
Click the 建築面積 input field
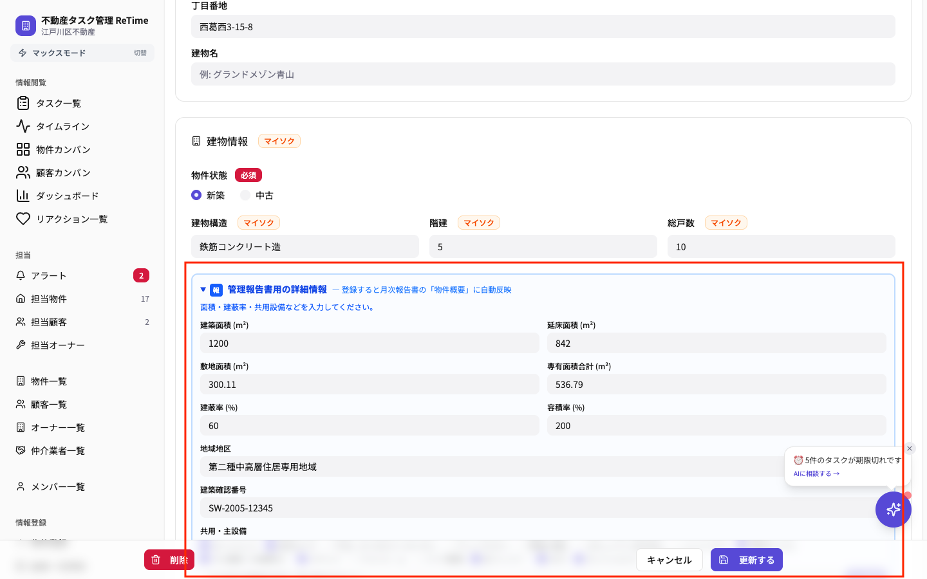370,343
